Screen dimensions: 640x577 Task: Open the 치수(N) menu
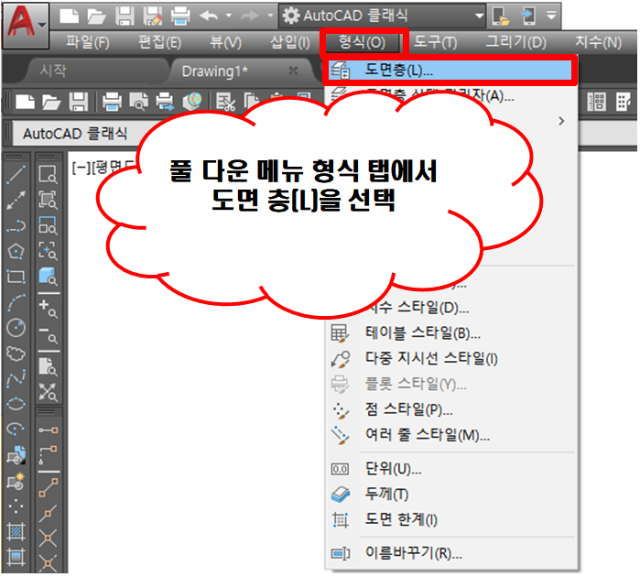(599, 42)
